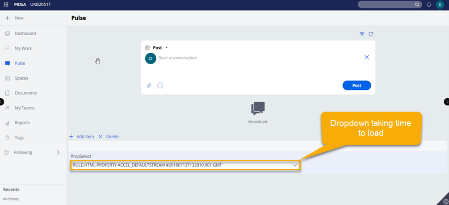
Task: Expand the Post type dropdown
Action: click(166, 48)
